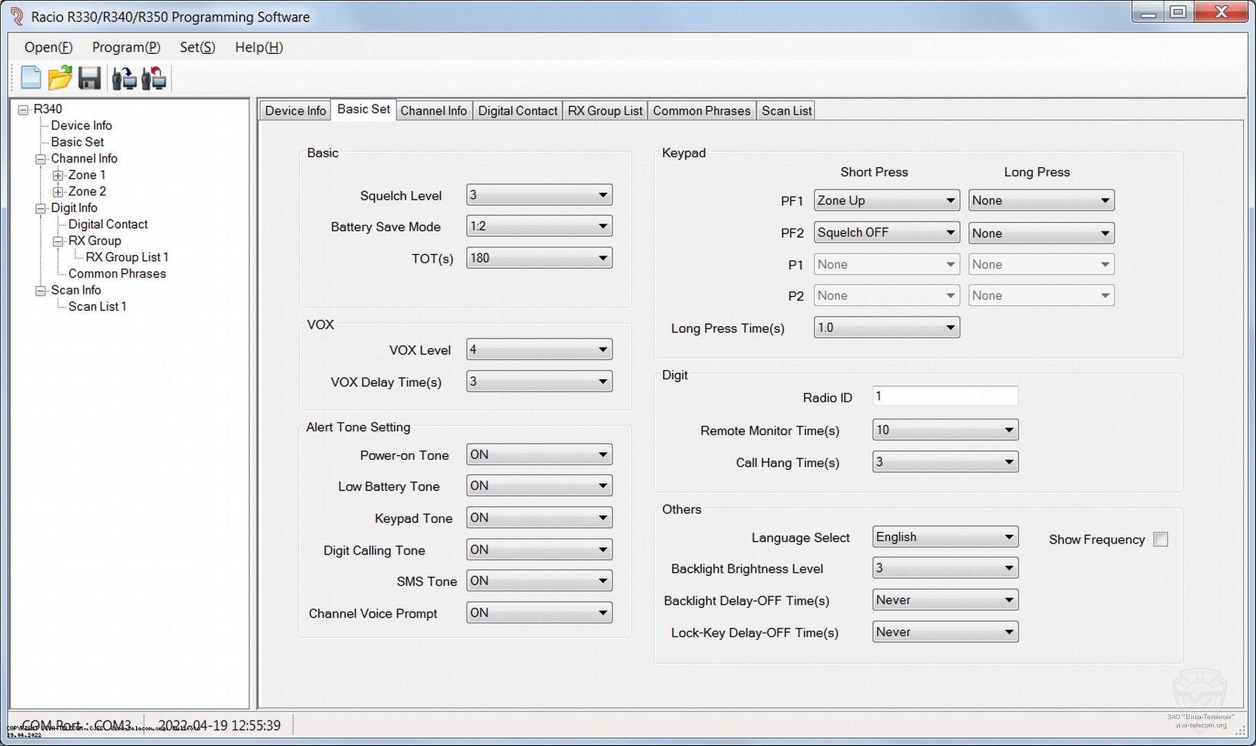Open the Squelch Level dropdown
Viewport: 1256px width, 746px height.
click(602, 195)
